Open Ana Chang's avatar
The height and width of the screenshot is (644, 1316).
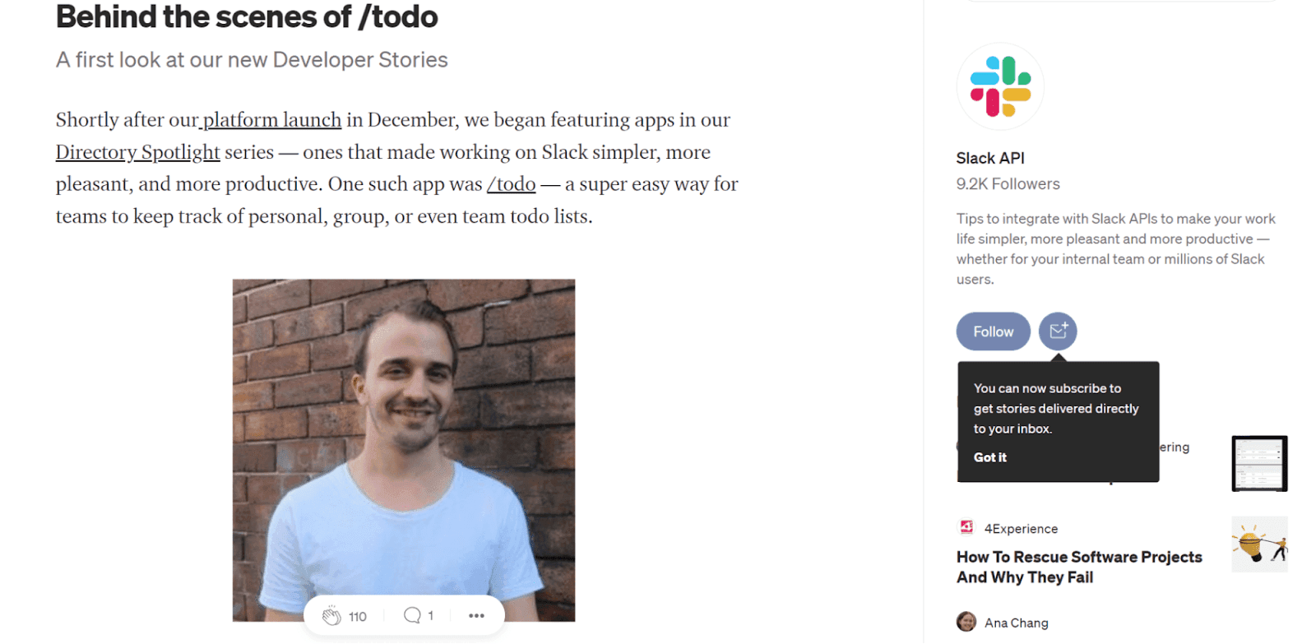click(x=966, y=621)
